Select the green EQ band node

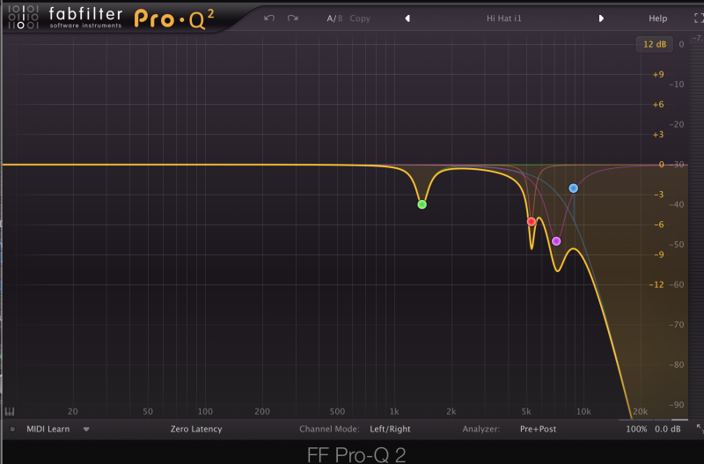coord(422,204)
